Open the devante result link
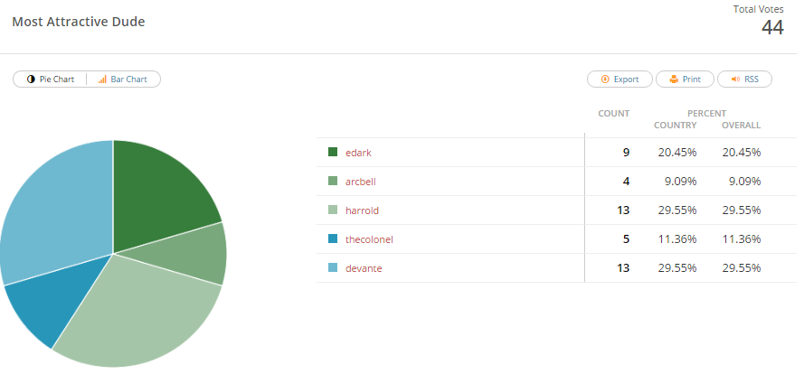The height and width of the screenshot is (374, 804). 364,268
